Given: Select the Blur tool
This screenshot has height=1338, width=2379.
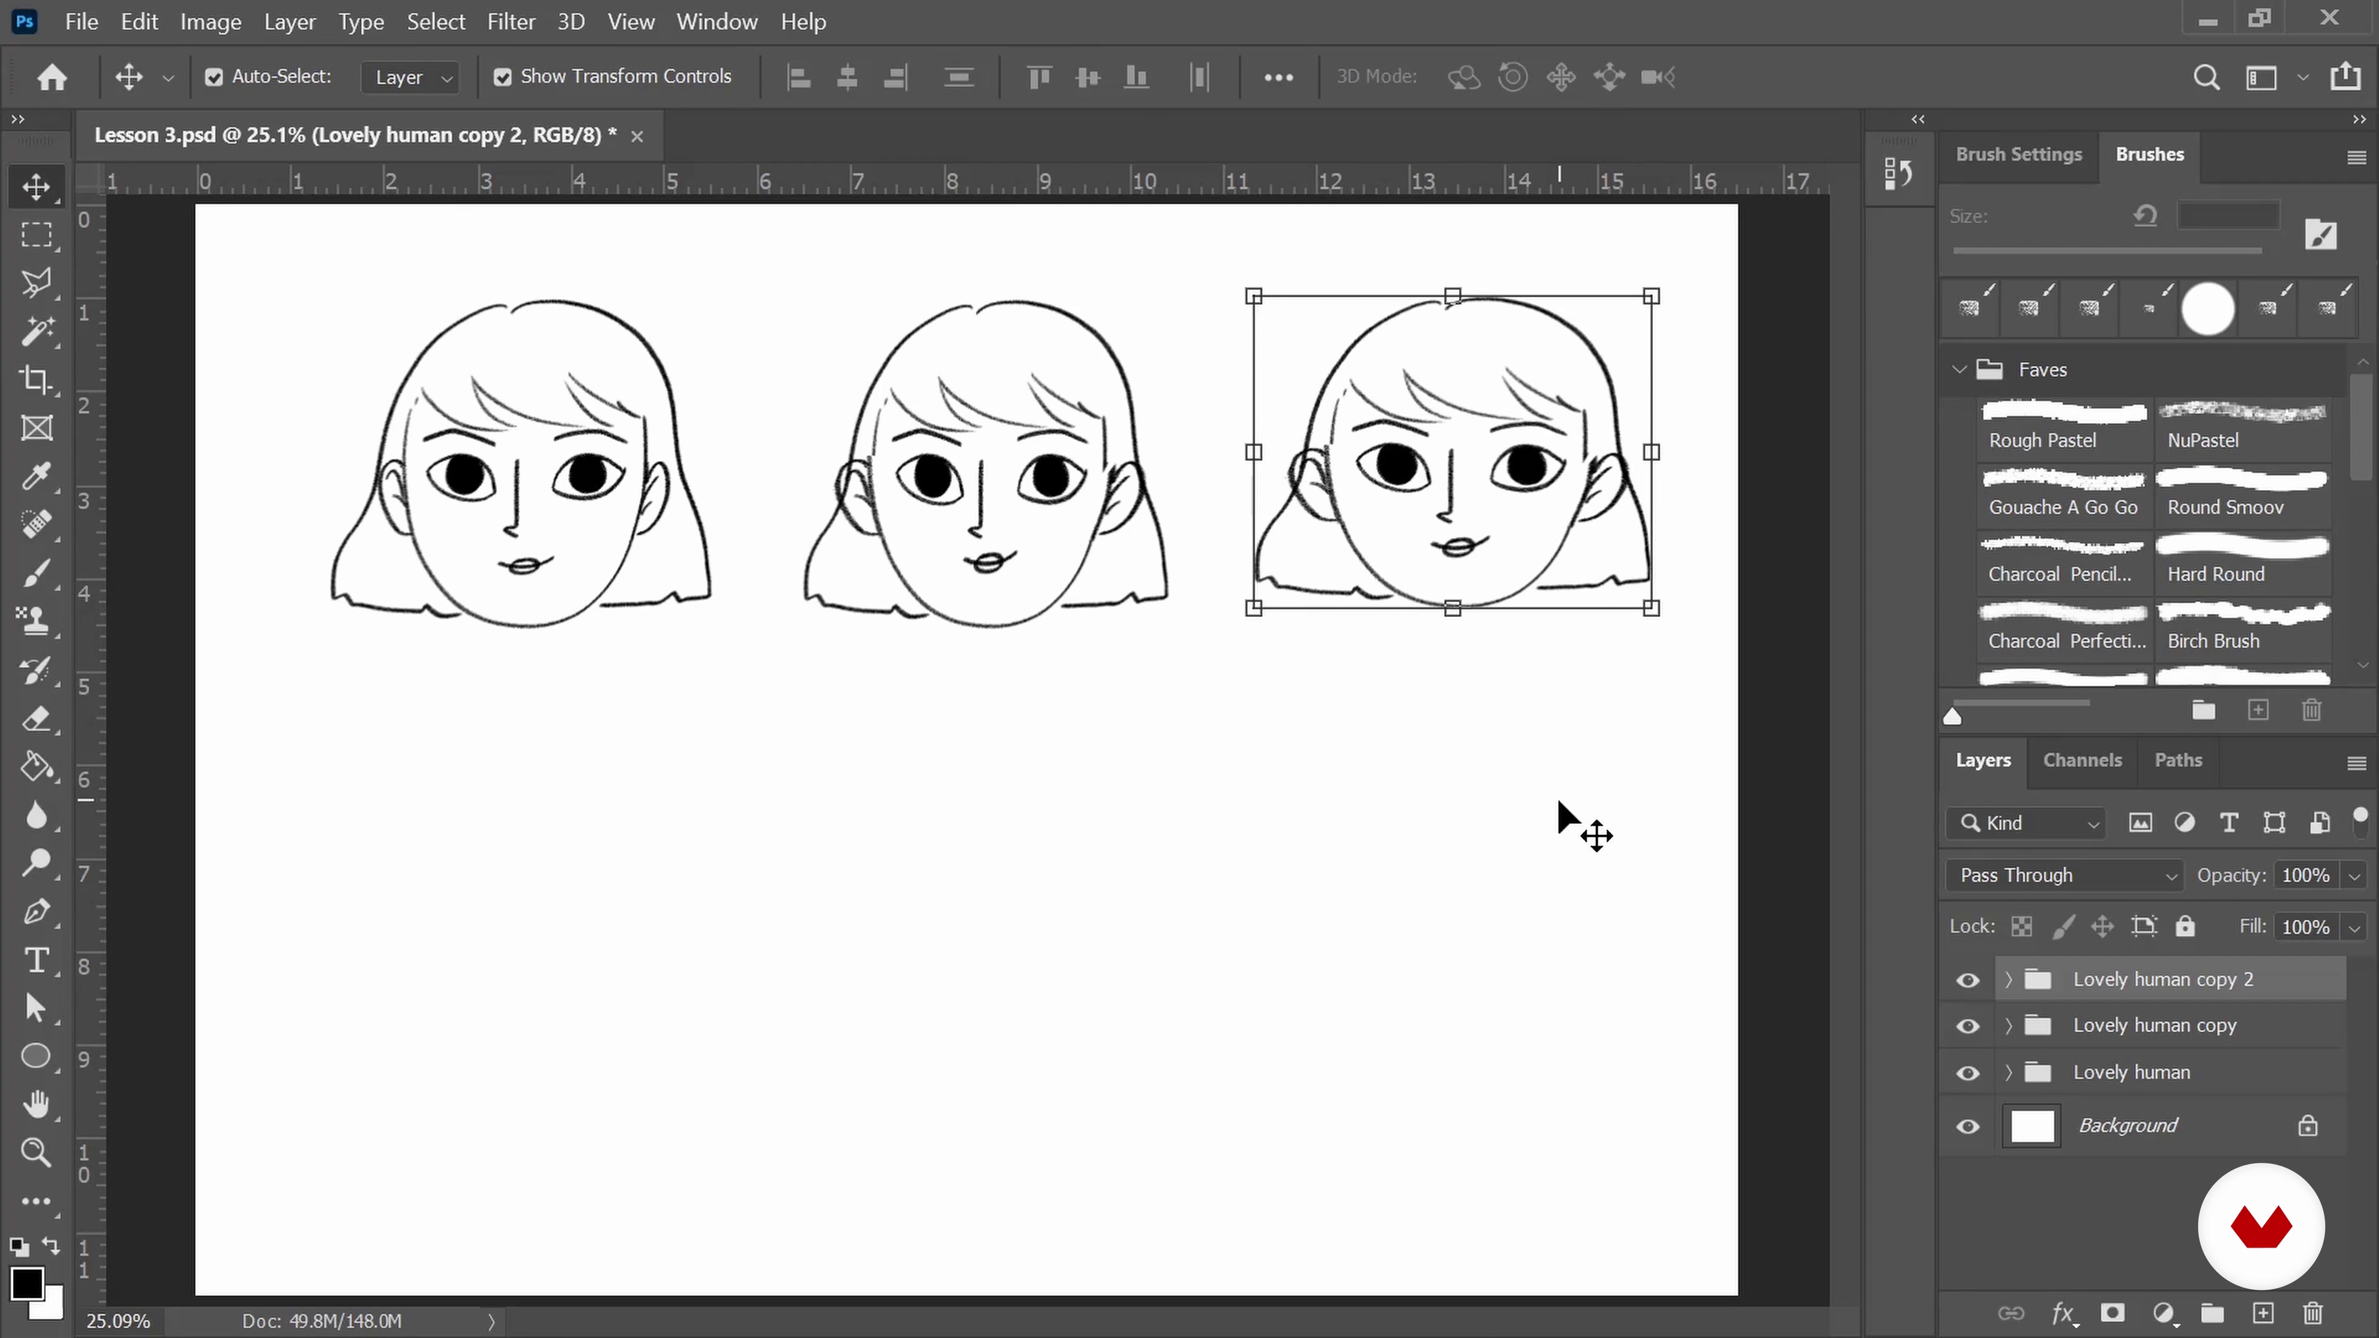Looking at the screenshot, I should tap(37, 815).
